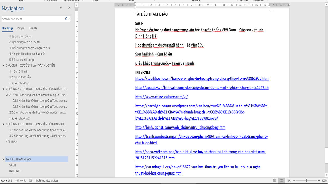Open the chine-culture.com hyperlink
The width and height of the screenshot is (328, 184).
(x=161, y=97)
